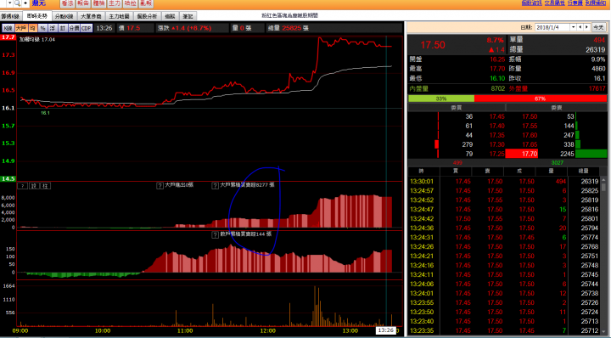The height and width of the screenshot is (338, 611).
Task: Open the 行事曆 link at top right
Action: 575,3
